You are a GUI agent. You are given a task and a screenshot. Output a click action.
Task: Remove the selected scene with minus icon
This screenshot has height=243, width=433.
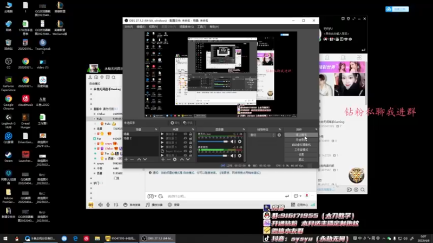click(132, 159)
